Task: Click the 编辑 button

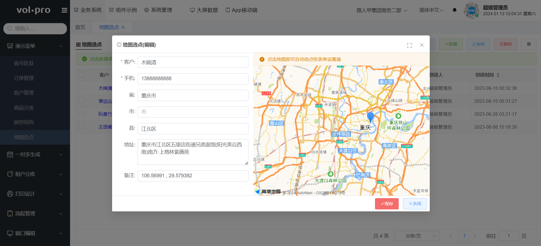Action: click(x=478, y=44)
